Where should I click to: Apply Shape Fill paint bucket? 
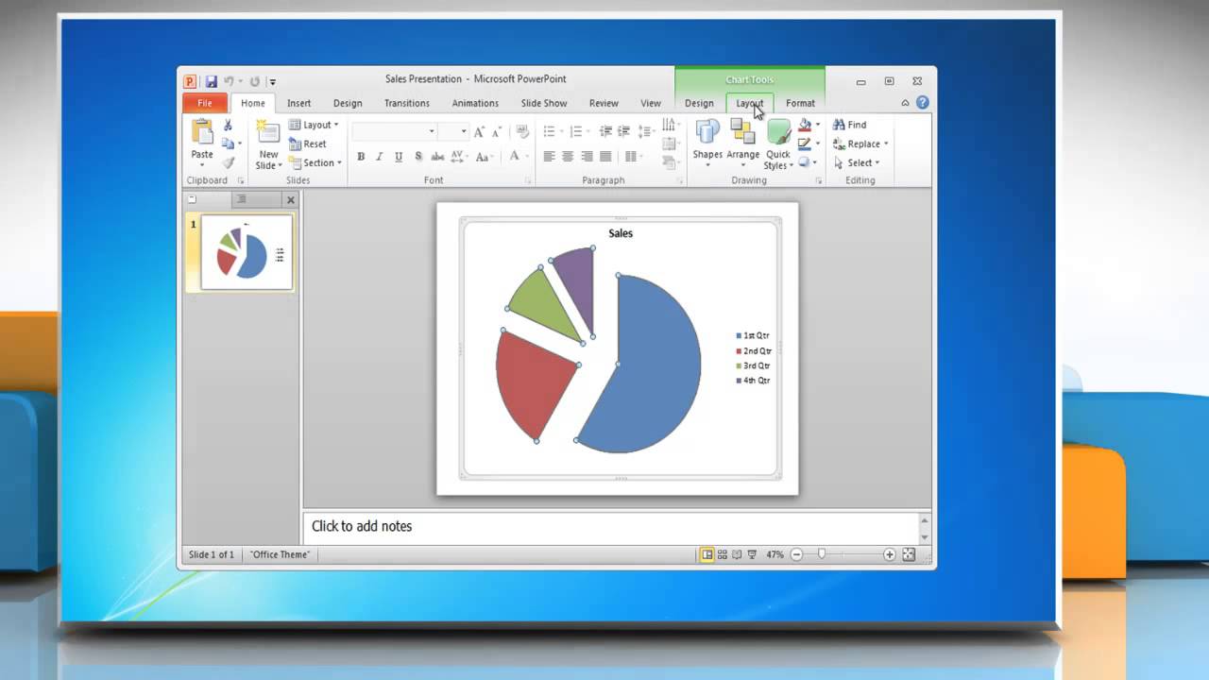805,125
